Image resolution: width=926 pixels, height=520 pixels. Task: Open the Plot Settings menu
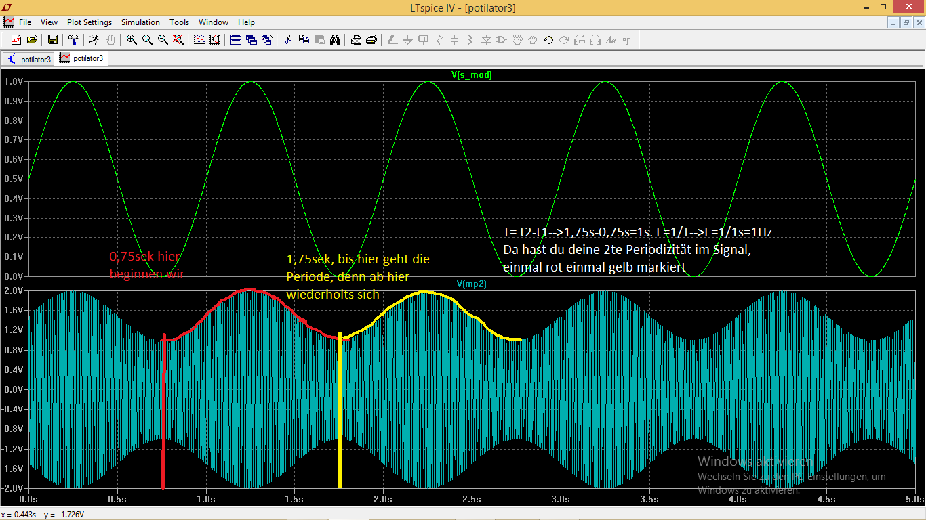89,22
